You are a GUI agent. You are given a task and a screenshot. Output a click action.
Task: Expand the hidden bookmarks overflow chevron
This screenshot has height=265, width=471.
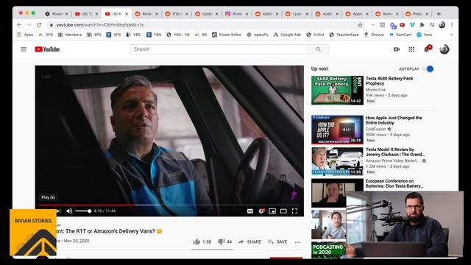(x=451, y=35)
